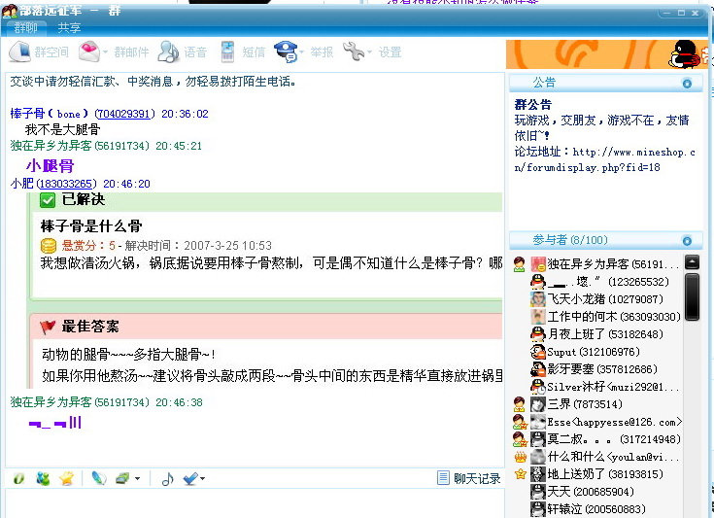Image resolution: width=714 pixels, height=518 pixels.
Task: Click crown owner icon beside 什么和什么
Action: [520, 457]
